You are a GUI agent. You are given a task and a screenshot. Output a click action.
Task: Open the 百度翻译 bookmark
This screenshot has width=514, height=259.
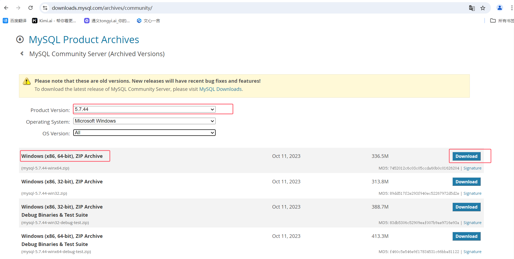[x=15, y=21]
